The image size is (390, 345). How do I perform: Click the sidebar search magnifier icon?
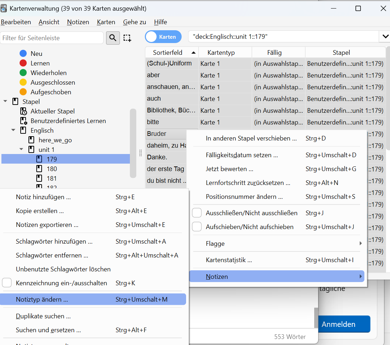pyautogui.click(x=113, y=38)
